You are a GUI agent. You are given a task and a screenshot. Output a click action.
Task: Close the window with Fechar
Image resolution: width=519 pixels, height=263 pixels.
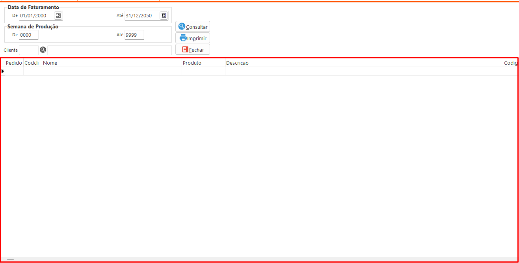pos(193,50)
